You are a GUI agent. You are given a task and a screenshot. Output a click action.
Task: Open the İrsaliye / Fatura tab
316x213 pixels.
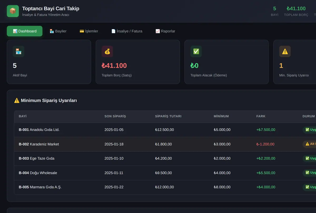click(127, 31)
